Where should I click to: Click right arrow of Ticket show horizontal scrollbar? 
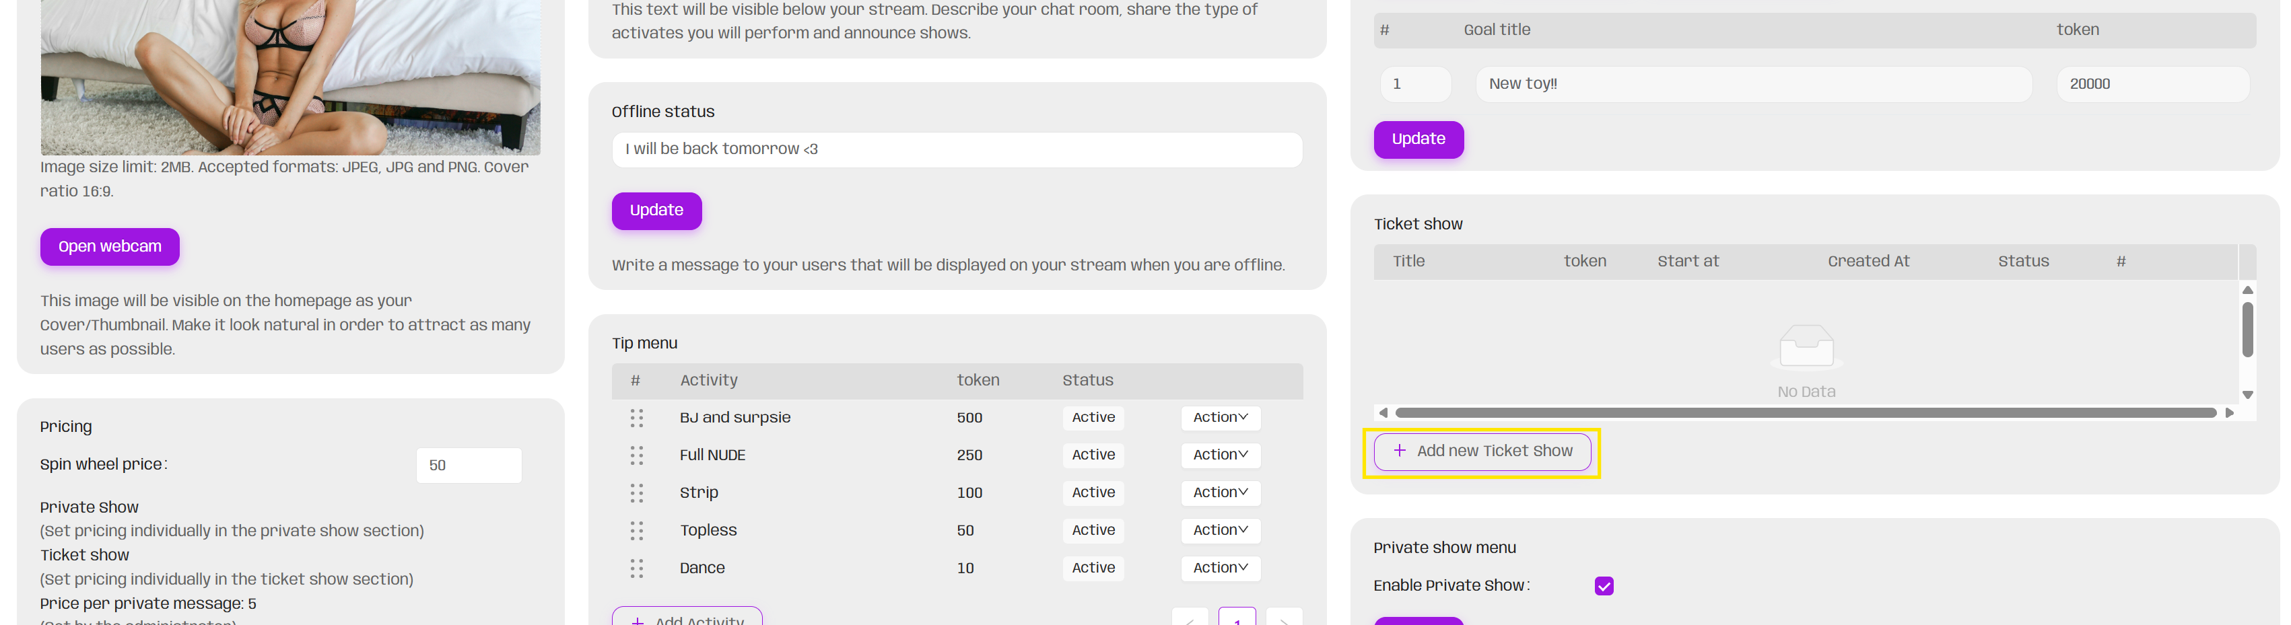coord(2229,412)
